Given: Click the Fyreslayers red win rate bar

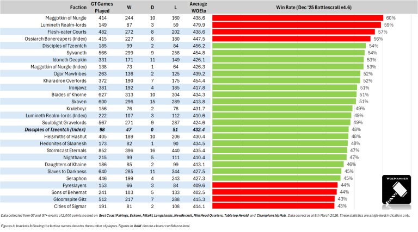Looking at the screenshot, I should tap(275, 186).
